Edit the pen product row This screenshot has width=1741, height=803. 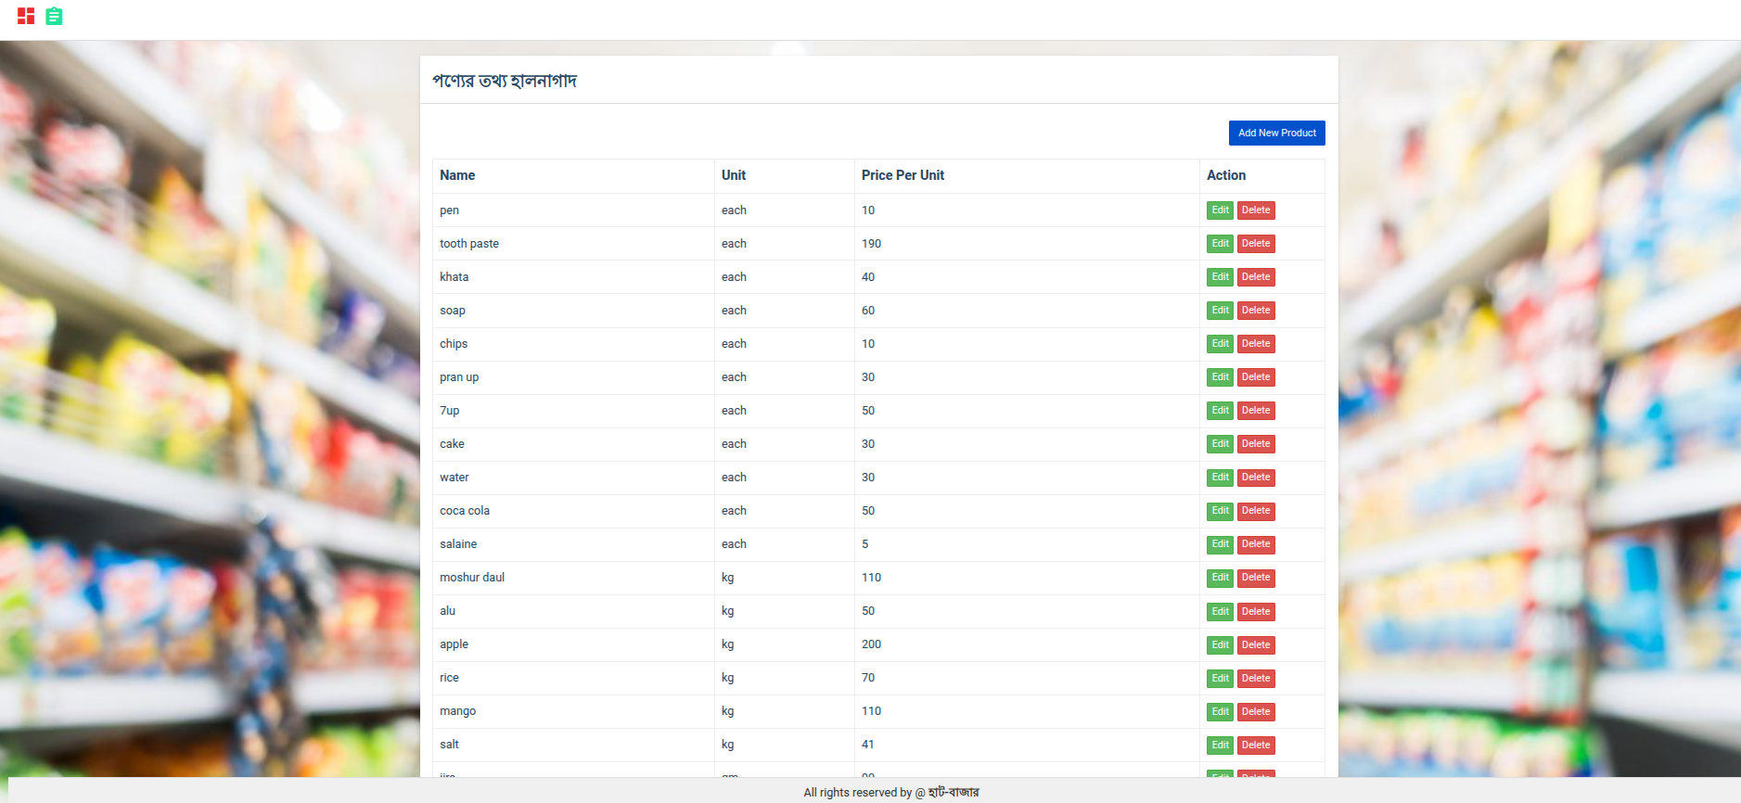[x=1220, y=210]
